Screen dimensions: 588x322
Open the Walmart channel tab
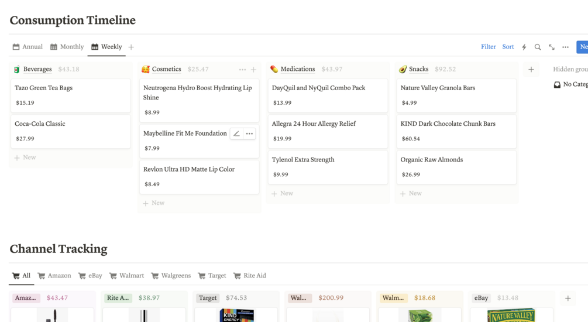(126, 276)
